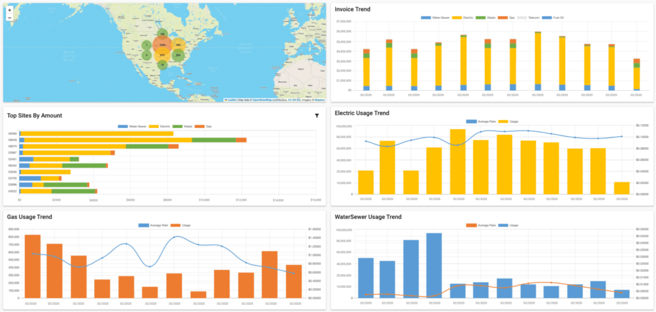Hide Gas in Top Sites By Amount legend
The image size is (656, 312).
point(204,126)
